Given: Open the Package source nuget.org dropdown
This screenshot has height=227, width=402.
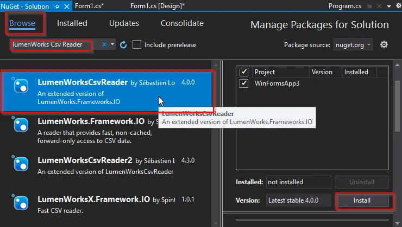Looking at the screenshot, I should click(x=353, y=45).
